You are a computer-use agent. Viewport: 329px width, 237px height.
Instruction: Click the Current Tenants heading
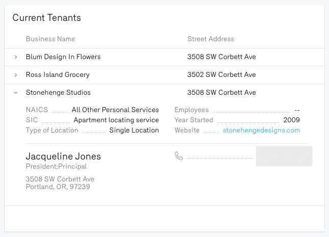pos(46,18)
